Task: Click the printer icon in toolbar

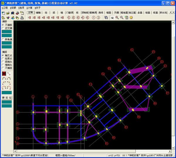Action: click(22, 18)
